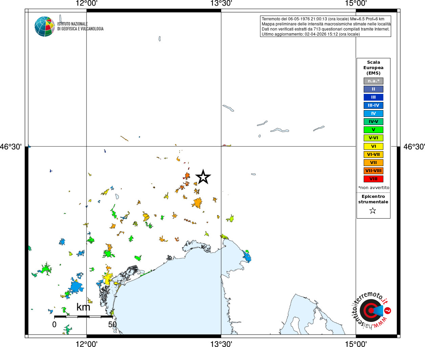
Task: Click the Scala Europea (EMS) heading
Action: pos(374,68)
